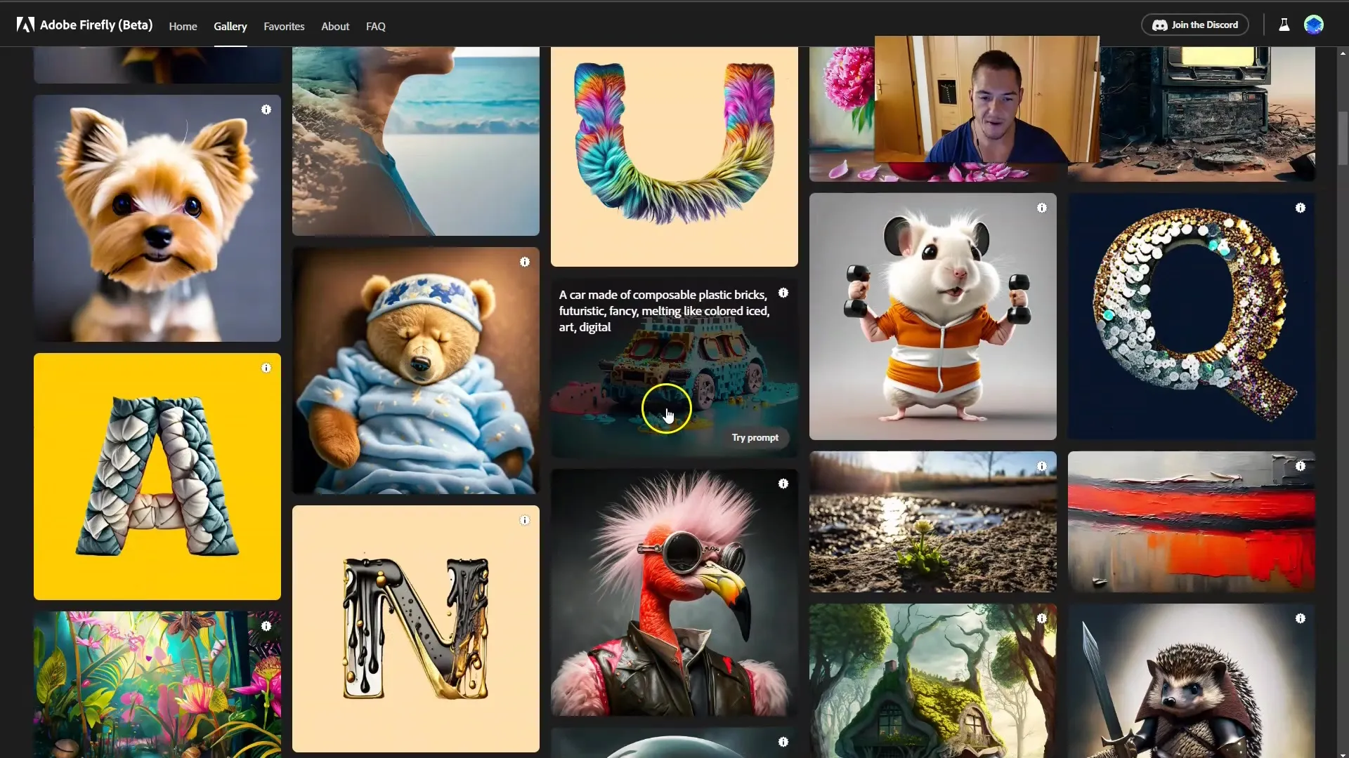Image resolution: width=1349 pixels, height=758 pixels.
Task: Click the info icon on hamster weightlifting image
Action: (x=1041, y=207)
